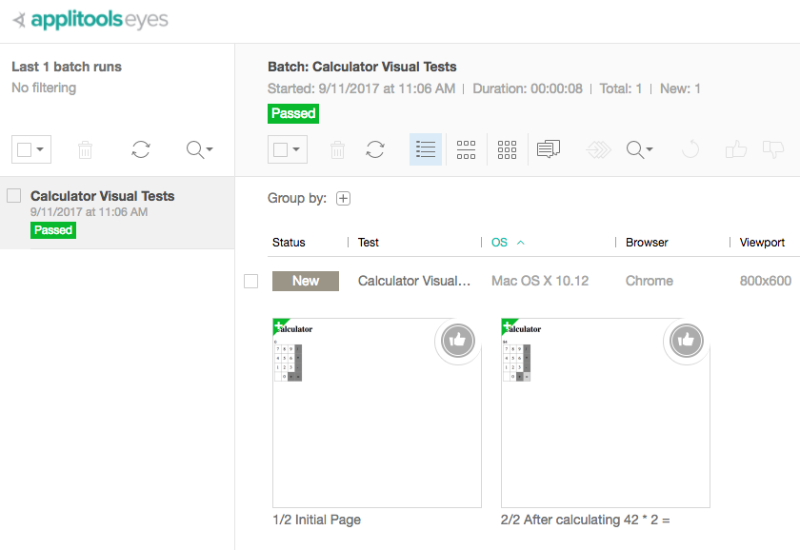Viewport: 800px width, 550px height.
Task: Open the test results search dropdown
Action: [639, 149]
